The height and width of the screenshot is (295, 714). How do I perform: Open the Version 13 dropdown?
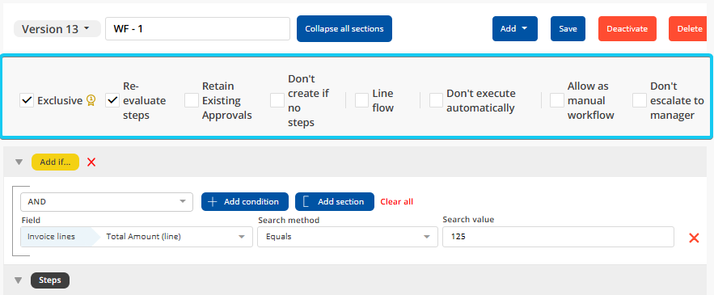pos(57,28)
